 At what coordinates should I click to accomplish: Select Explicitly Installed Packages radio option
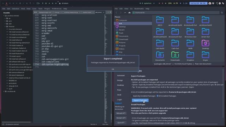pos(143,96)
